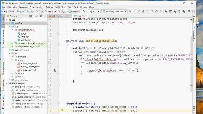The image size is (203, 114).
Task: Click the fold marker at line 34 gutter
Action: (x=58, y=103)
